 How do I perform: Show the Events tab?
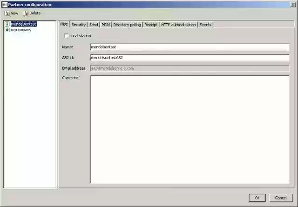(205, 25)
